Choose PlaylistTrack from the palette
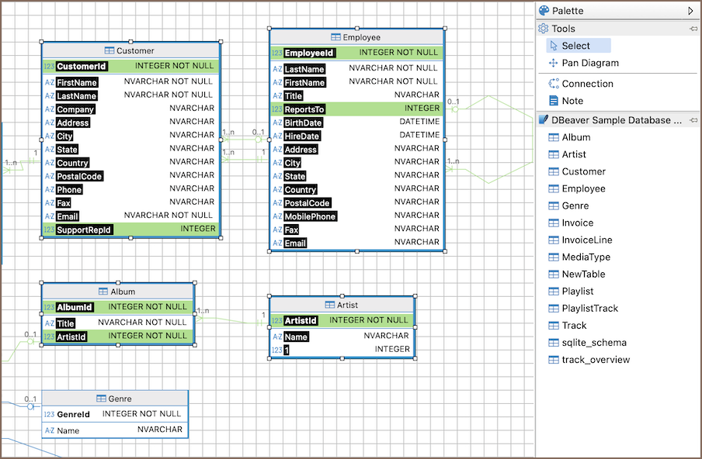This screenshot has height=459, width=702. point(589,309)
